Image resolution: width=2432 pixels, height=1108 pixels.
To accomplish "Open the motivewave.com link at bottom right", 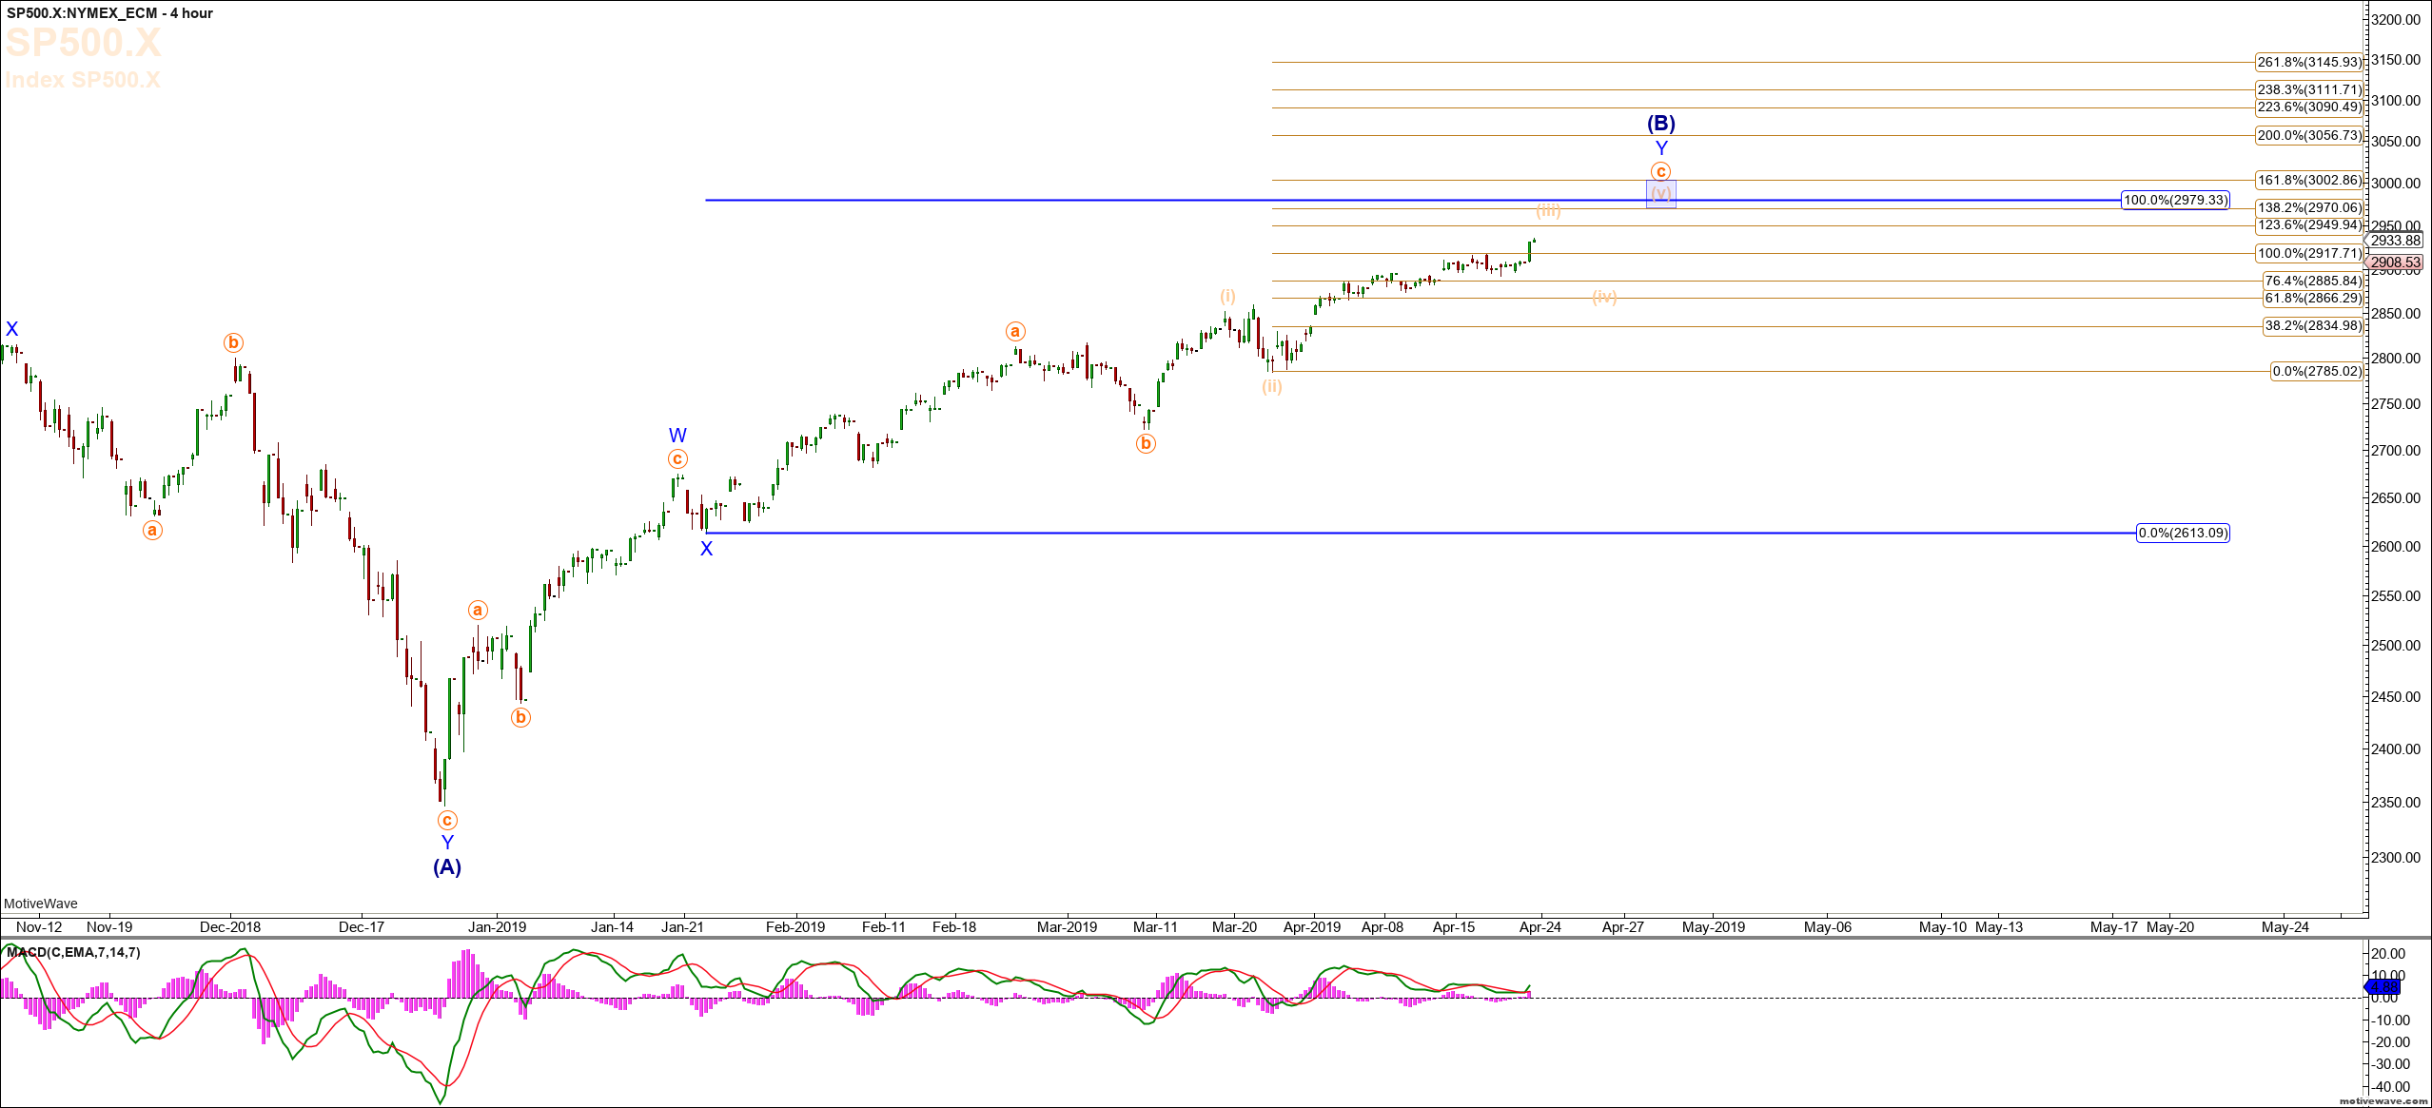I will point(2383,1100).
